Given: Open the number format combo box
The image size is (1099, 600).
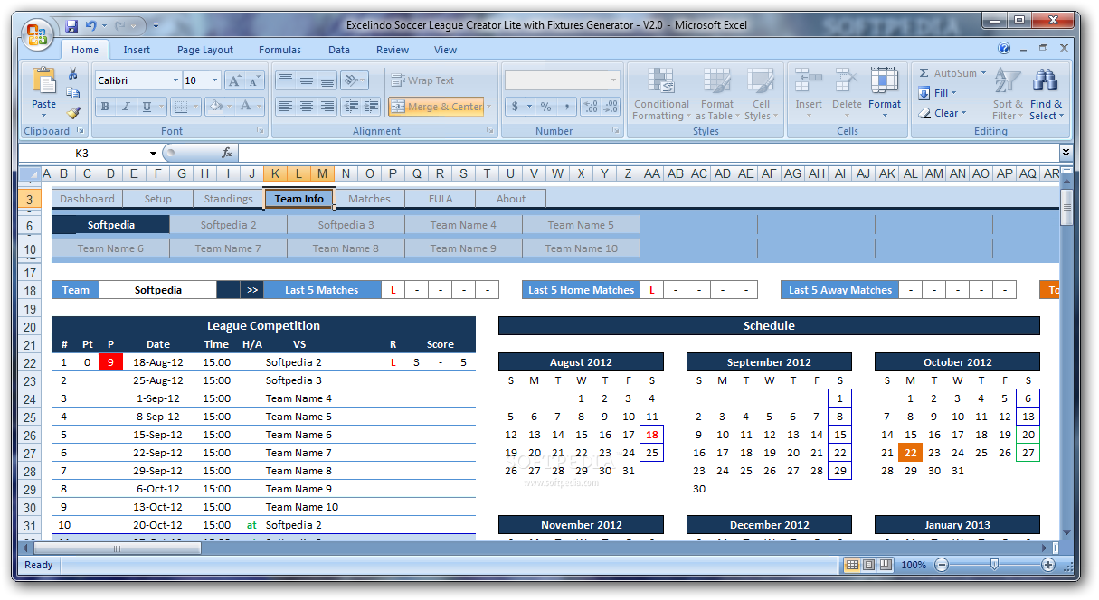Looking at the screenshot, I should click(x=563, y=80).
